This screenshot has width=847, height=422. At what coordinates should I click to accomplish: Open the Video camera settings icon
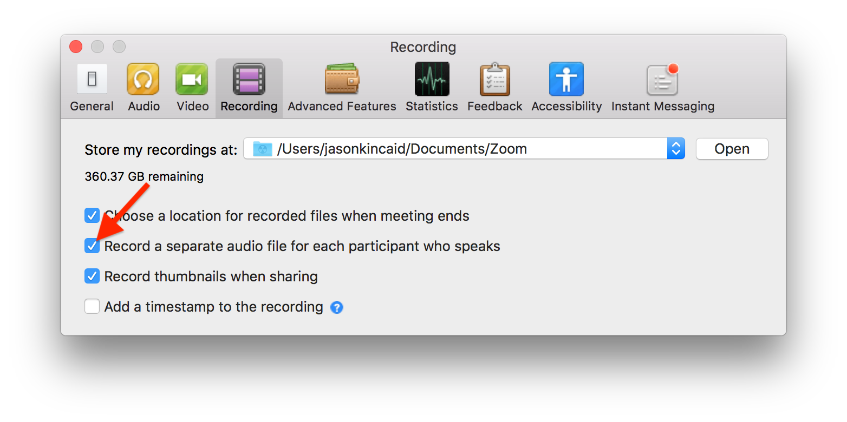192,79
